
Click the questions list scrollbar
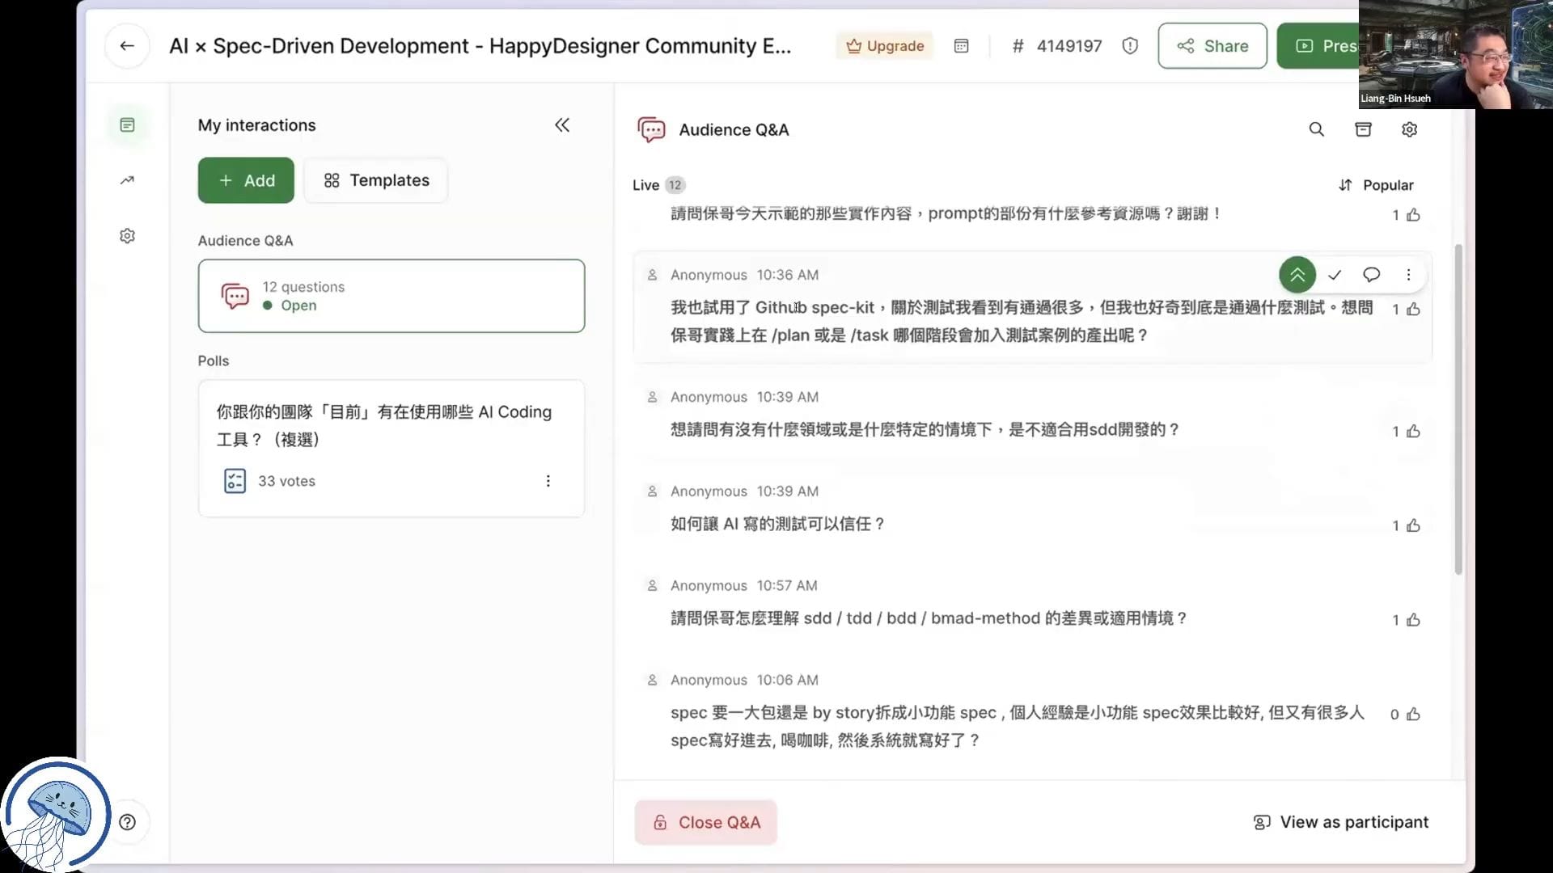(x=1458, y=409)
